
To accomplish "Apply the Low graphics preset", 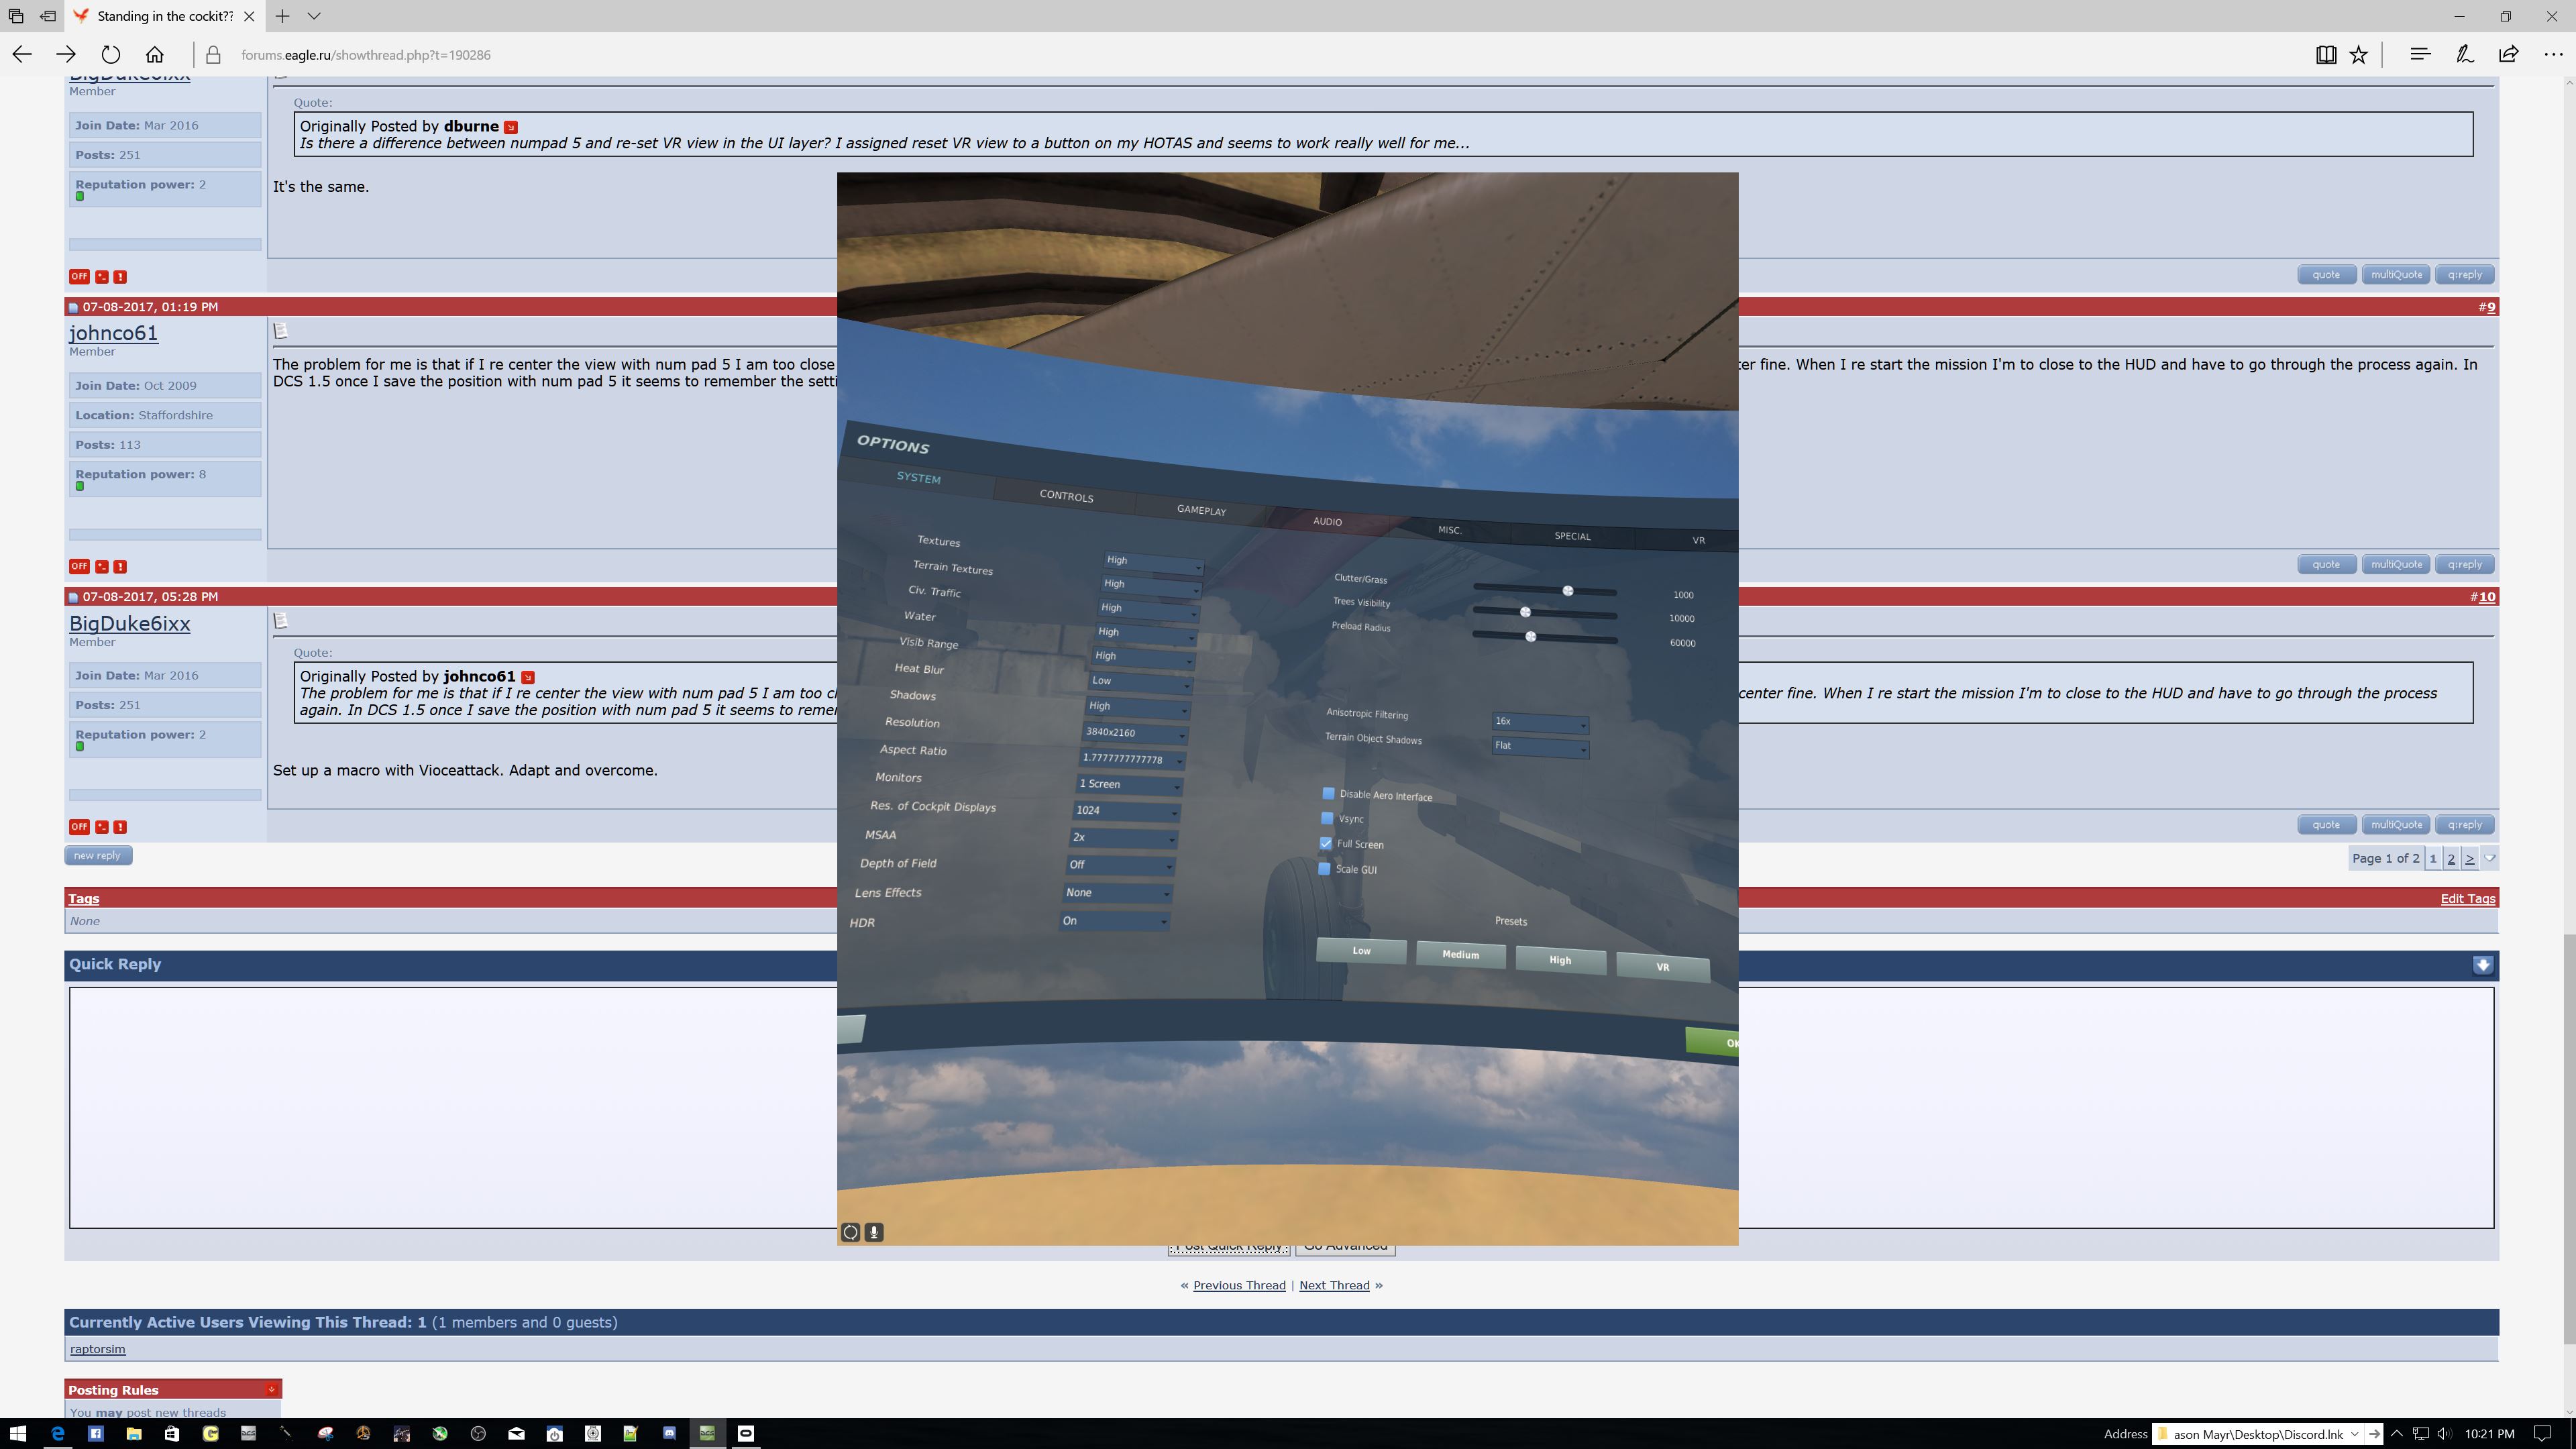I will click(x=1361, y=951).
